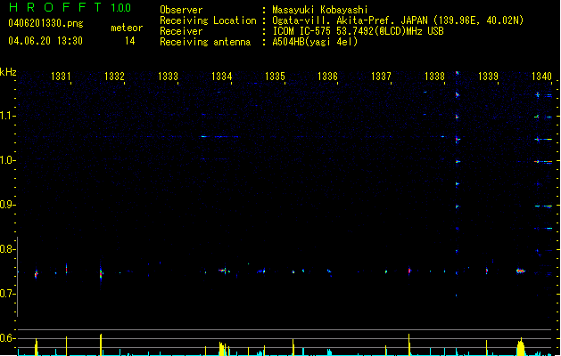The width and height of the screenshot is (561, 356).
Task: Click the 1337 time marker
Action: tap(381, 77)
